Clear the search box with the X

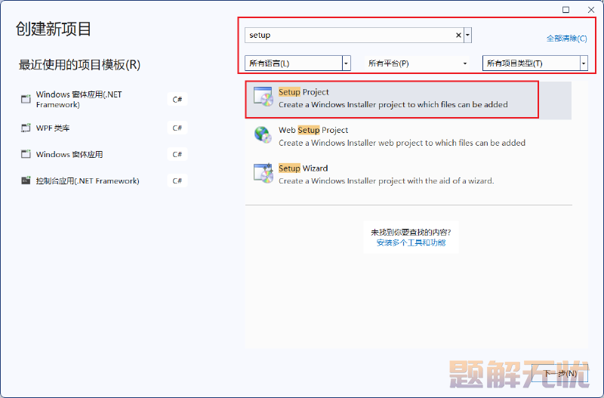coord(458,35)
